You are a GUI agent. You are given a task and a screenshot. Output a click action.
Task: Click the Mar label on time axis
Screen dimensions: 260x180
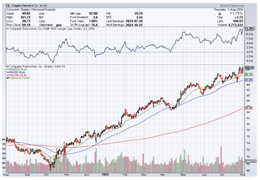(x=144, y=175)
